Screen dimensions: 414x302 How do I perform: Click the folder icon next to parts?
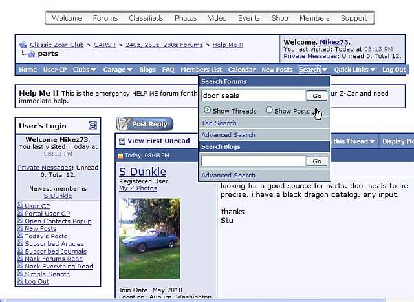point(32,54)
